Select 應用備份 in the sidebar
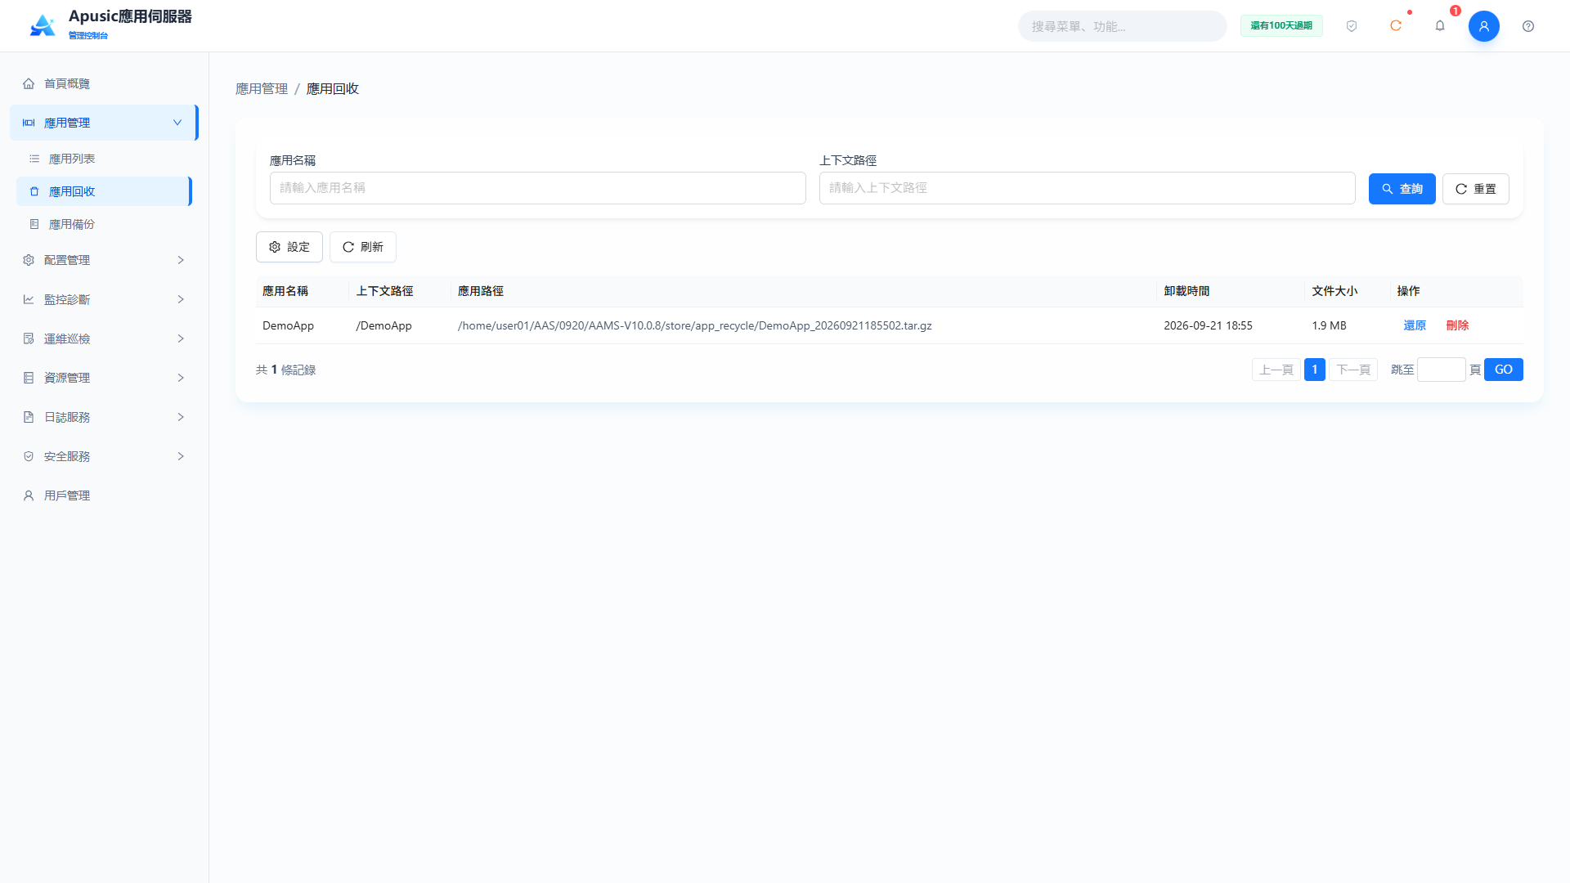Image resolution: width=1570 pixels, height=883 pixels. coord(104,224)
